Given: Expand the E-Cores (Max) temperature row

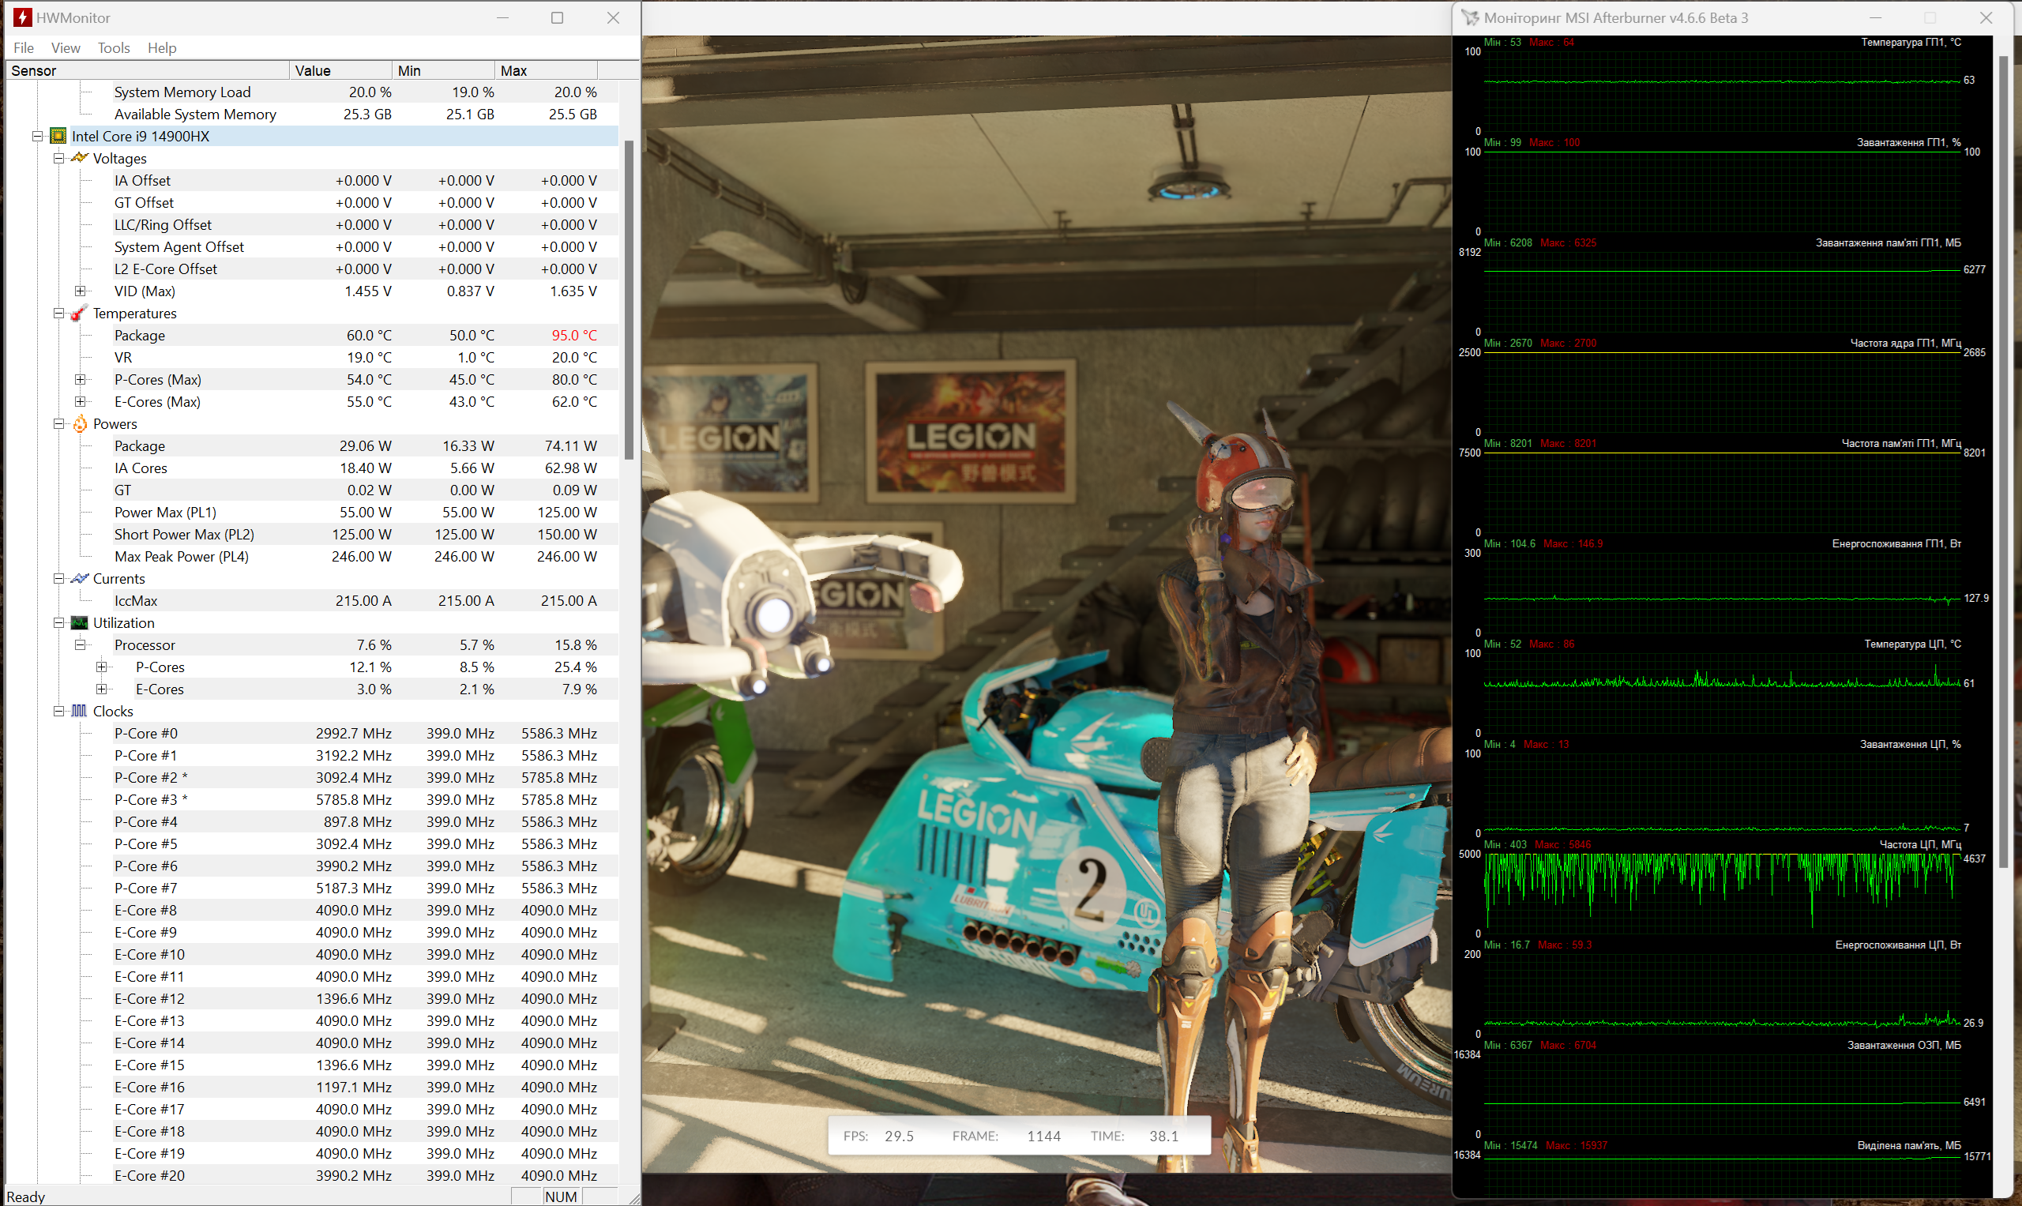Looking at the screenshot, I should tap(80, 401).
